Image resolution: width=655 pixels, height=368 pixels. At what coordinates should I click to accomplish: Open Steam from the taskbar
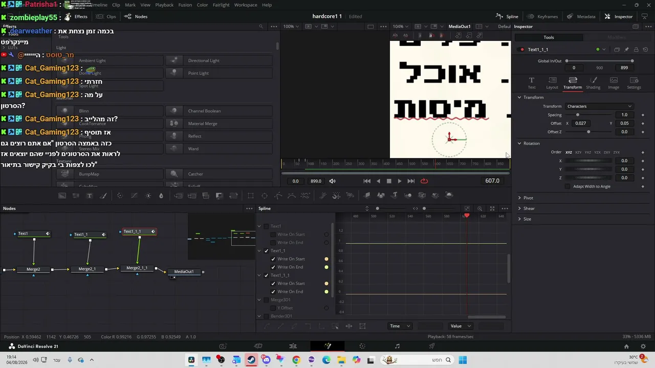[x=251, y=360]
